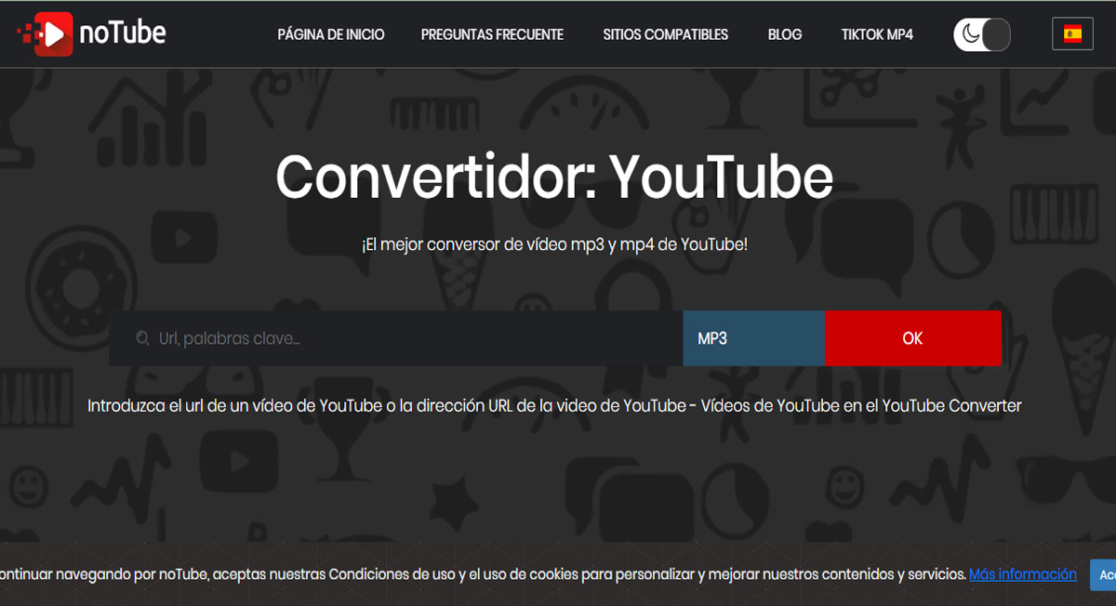Click the Convertidor: YouTube heading
The width and height of the screenshot is (1116, 606).
click(554, 177)
